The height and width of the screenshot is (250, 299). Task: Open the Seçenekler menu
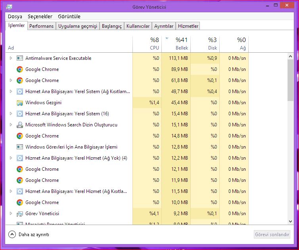40,17
